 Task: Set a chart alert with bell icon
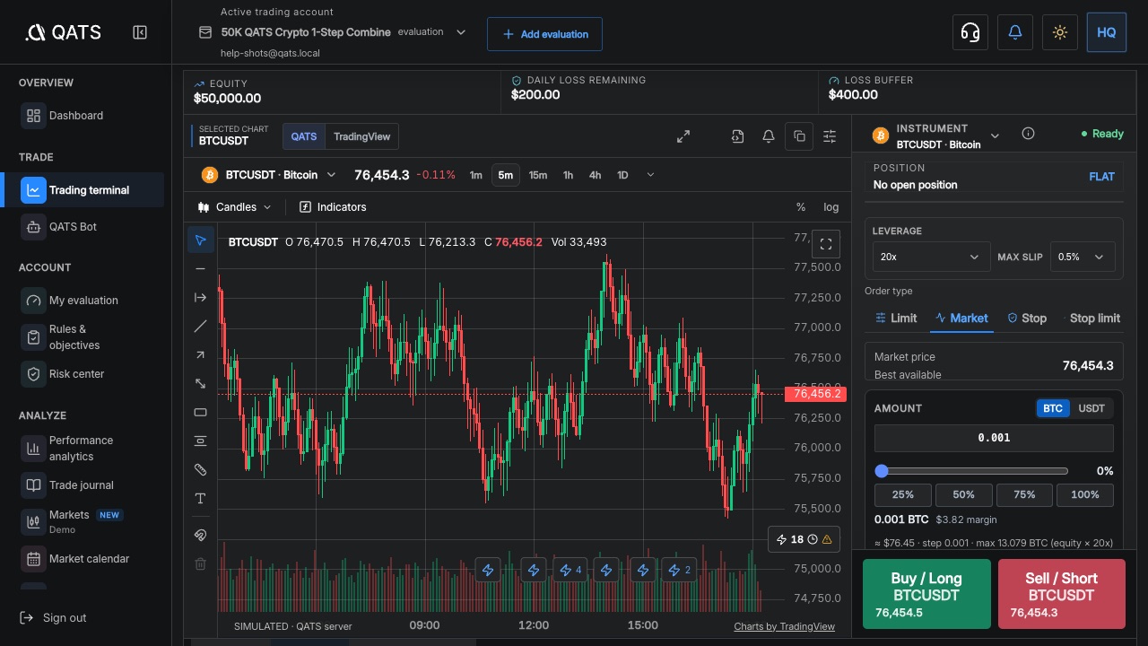(769, 136)
